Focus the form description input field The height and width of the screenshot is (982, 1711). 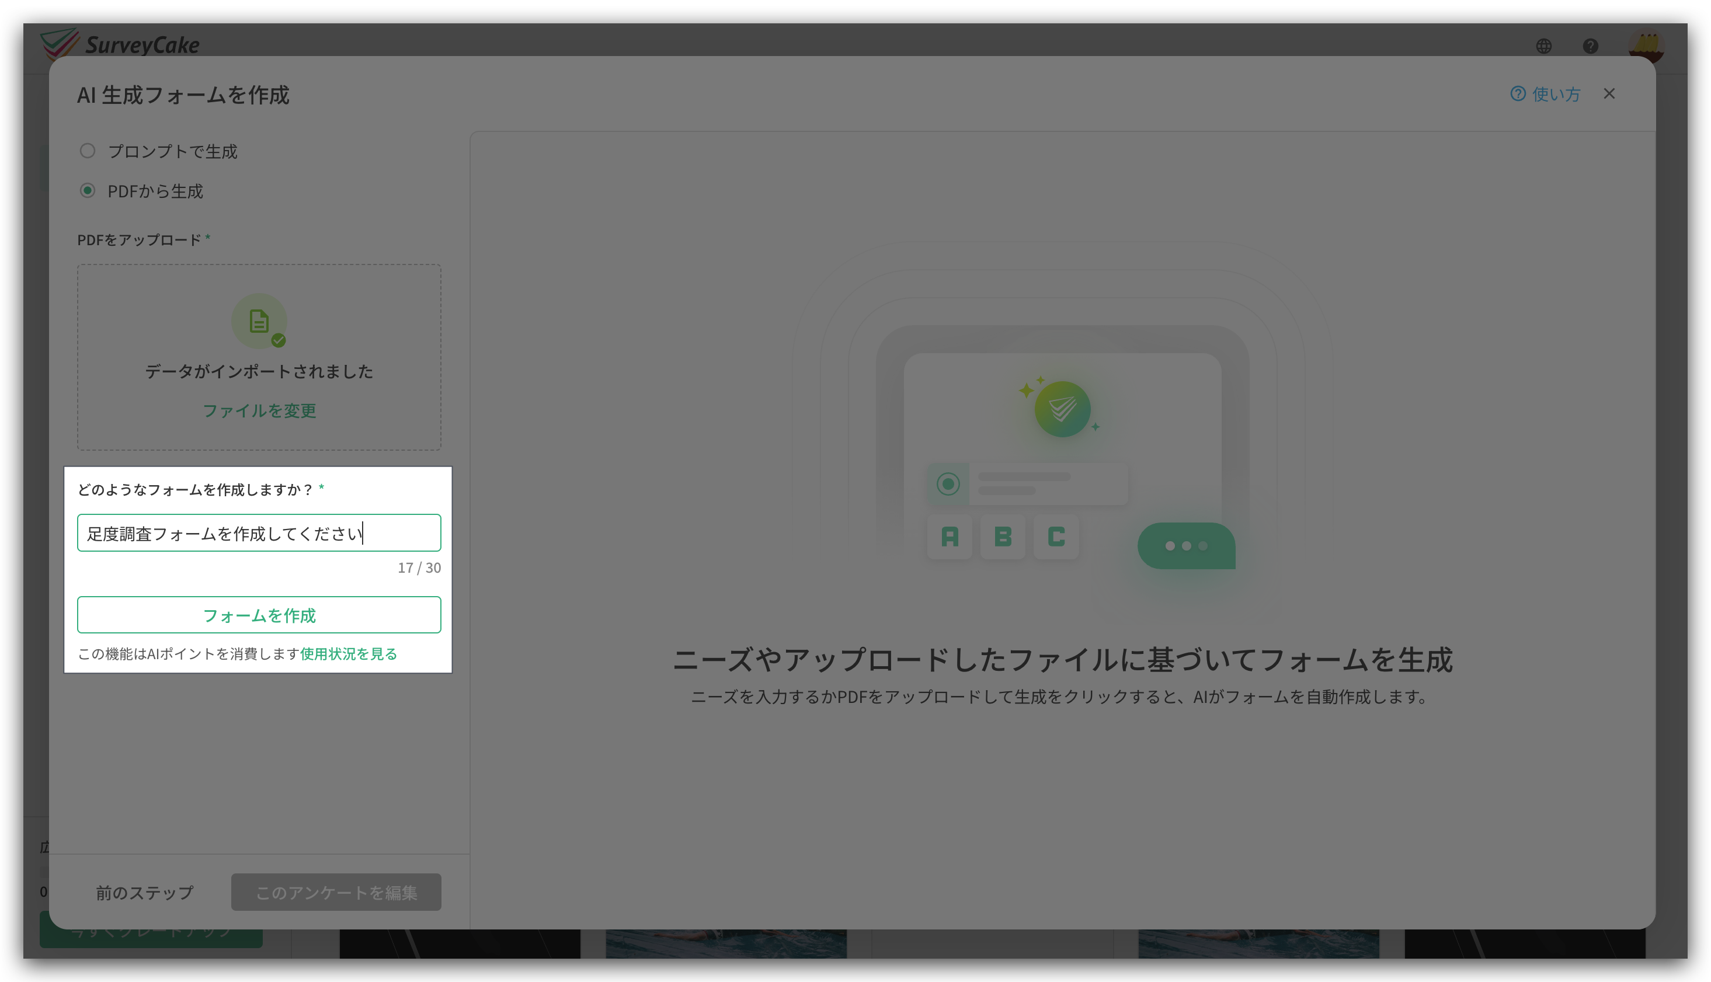259,533
